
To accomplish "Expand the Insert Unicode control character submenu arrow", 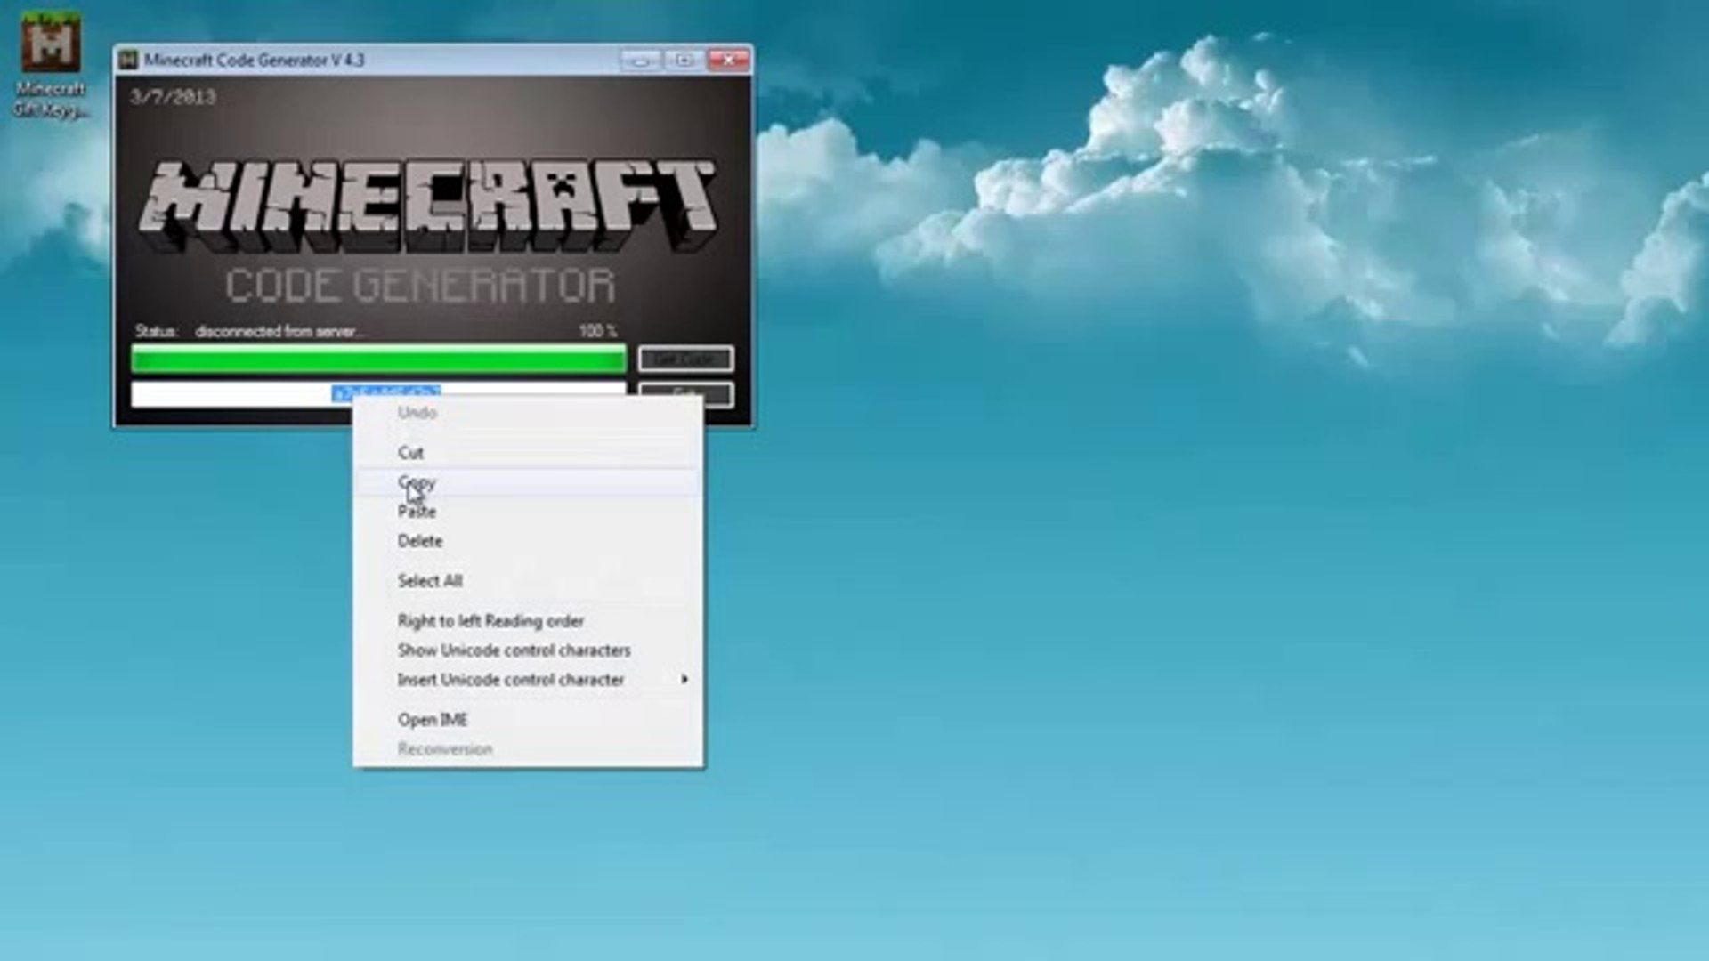I will pyautogui.click(x=684, y=679).
